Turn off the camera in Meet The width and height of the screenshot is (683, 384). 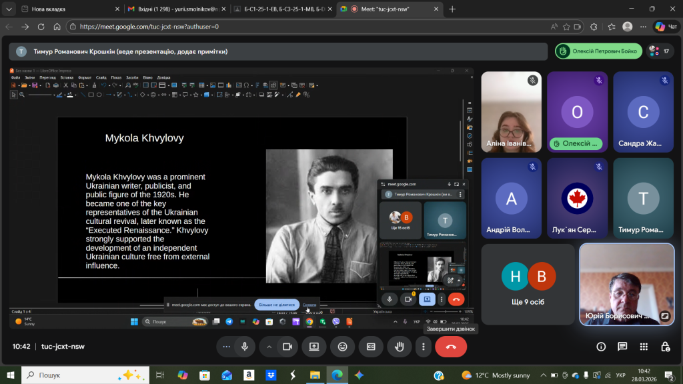coord(287,347)
